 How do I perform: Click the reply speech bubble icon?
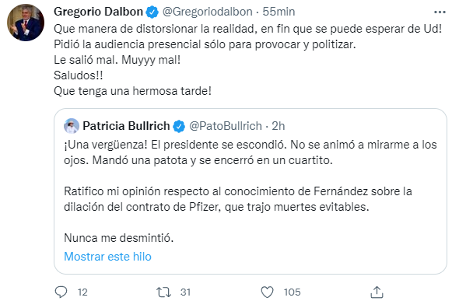click(61, 292)
